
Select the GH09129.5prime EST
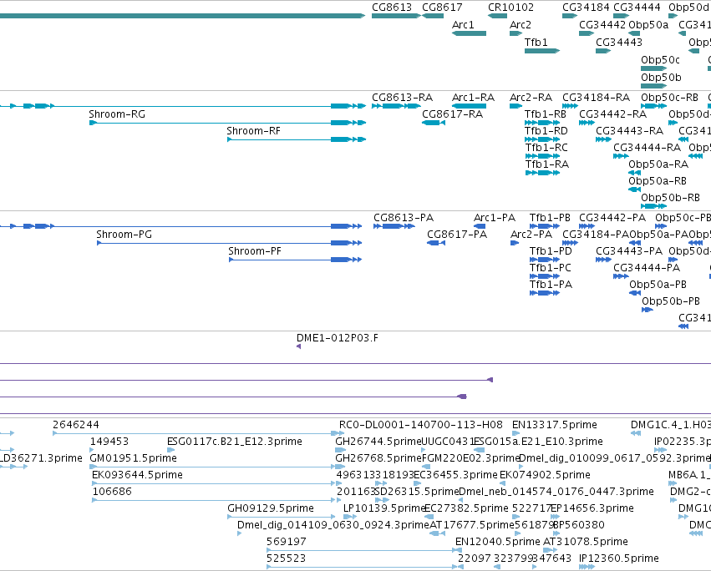(282, 517)
